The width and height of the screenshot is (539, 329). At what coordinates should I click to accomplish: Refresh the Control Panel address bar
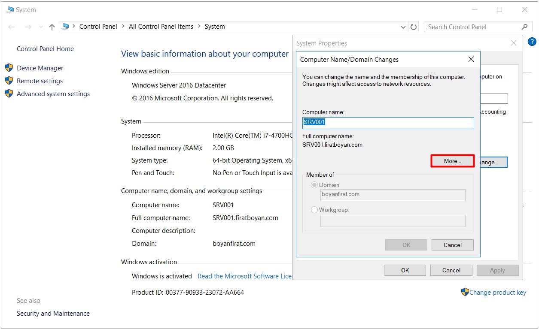(414, 27)
